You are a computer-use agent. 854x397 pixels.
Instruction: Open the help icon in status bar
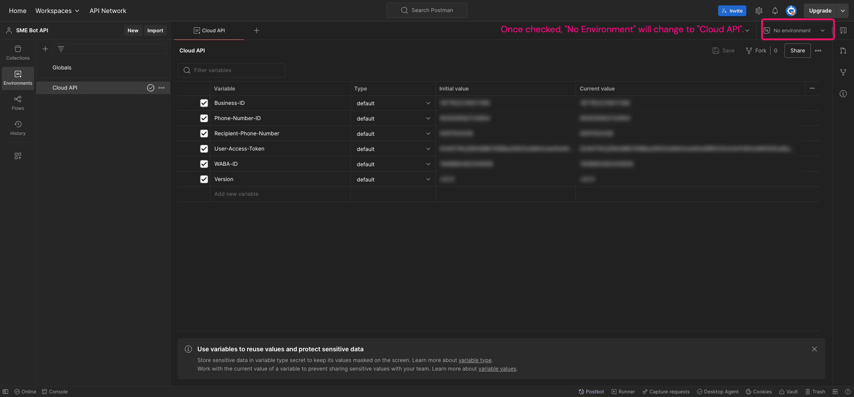tap(847, 392)
